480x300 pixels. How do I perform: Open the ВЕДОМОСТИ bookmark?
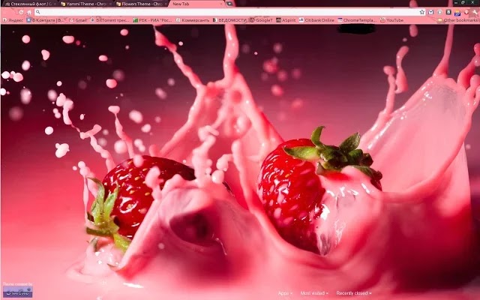pos(229,20)
